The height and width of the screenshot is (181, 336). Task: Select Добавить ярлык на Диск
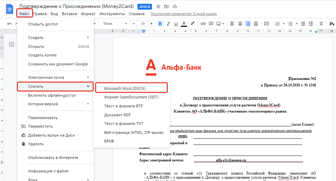click(x=55, y=136)
